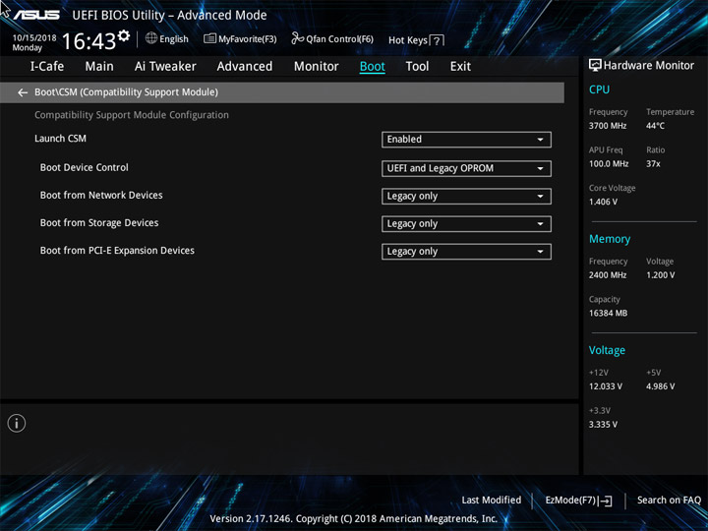Click the memory frequency 2400 MHz value
The height and width of the screenshot is (531, 708).
608,275
